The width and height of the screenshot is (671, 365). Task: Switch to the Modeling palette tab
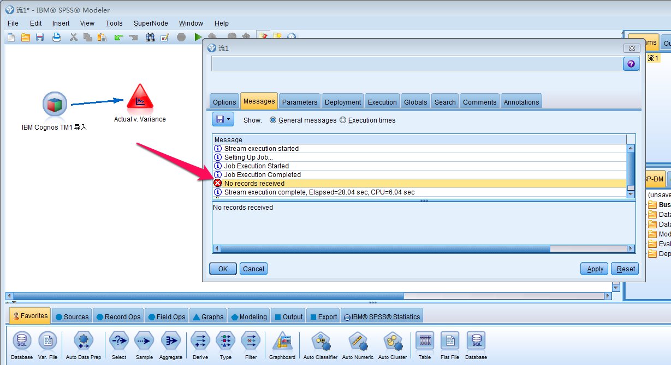click(249, 317)
